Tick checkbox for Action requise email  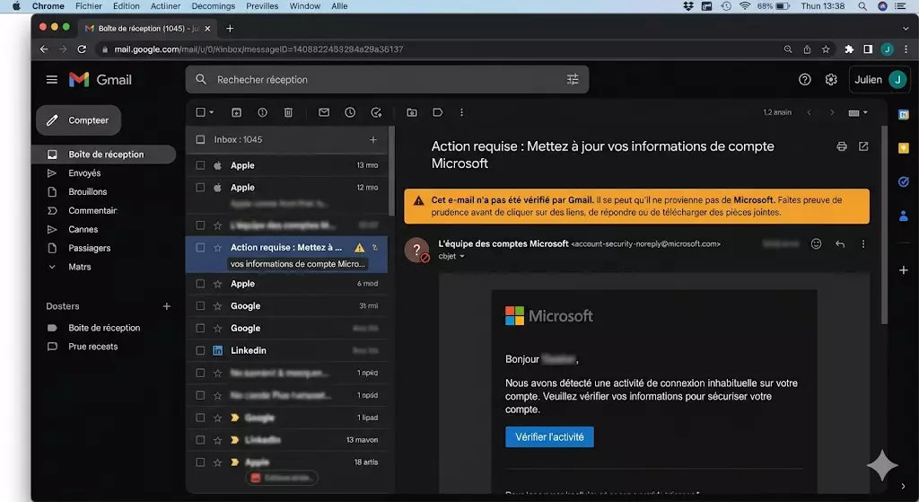point(200,248)
